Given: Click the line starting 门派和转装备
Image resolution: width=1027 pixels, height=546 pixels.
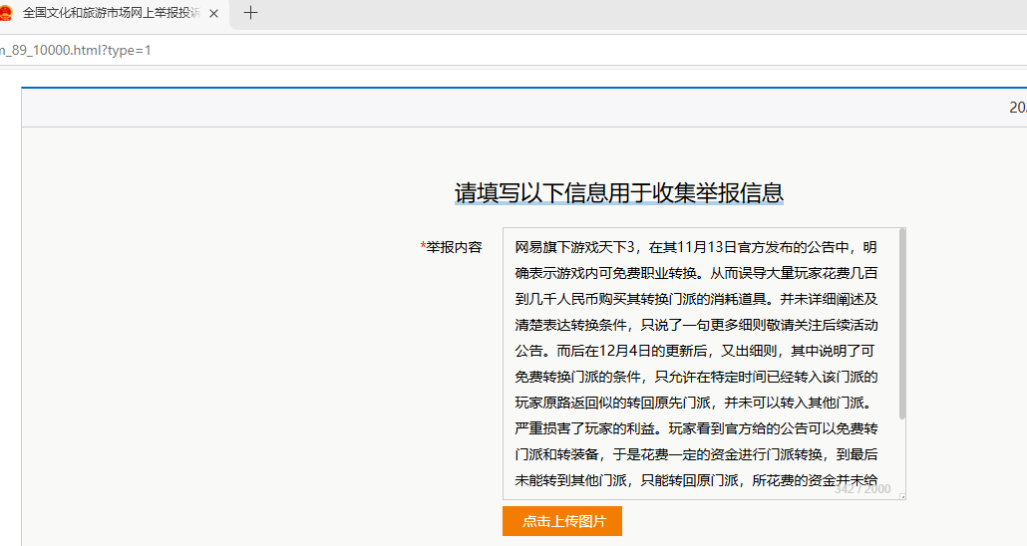Looking at the screenshot, I should click(x=696, y=454).
